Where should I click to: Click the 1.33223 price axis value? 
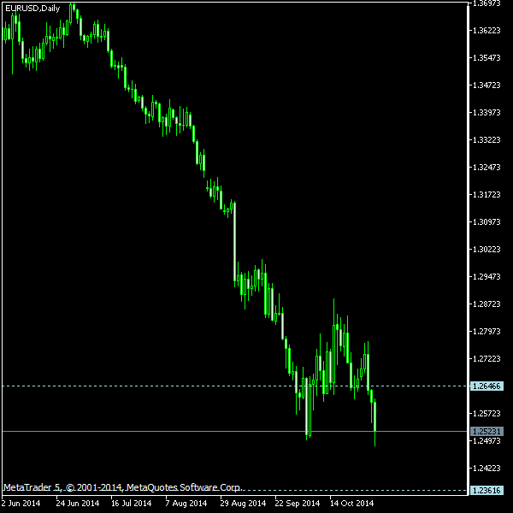click(486, 140)
